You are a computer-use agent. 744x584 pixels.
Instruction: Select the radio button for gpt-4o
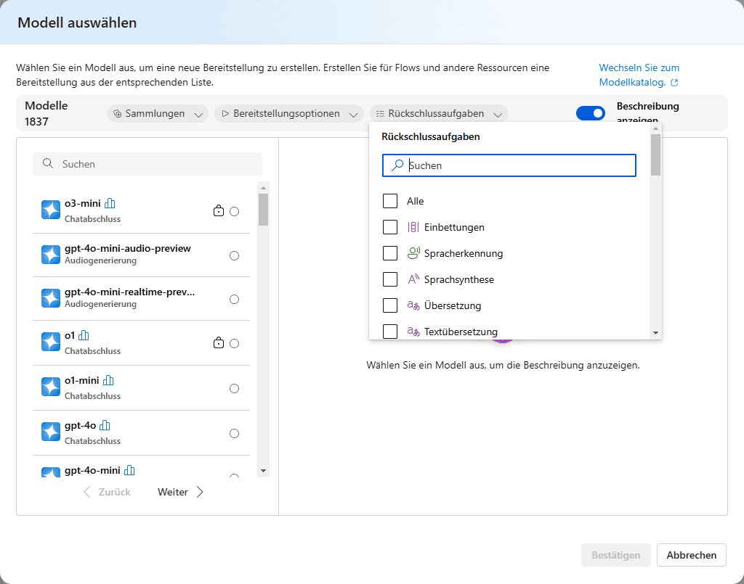tap(234, 433)
